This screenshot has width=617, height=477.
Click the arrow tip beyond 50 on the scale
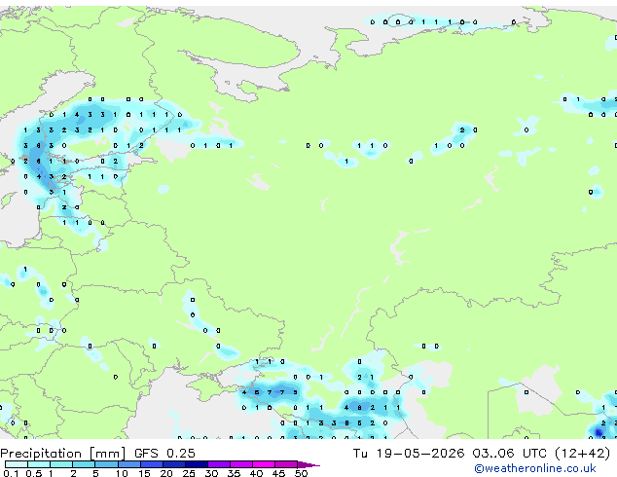pos(308,464)
